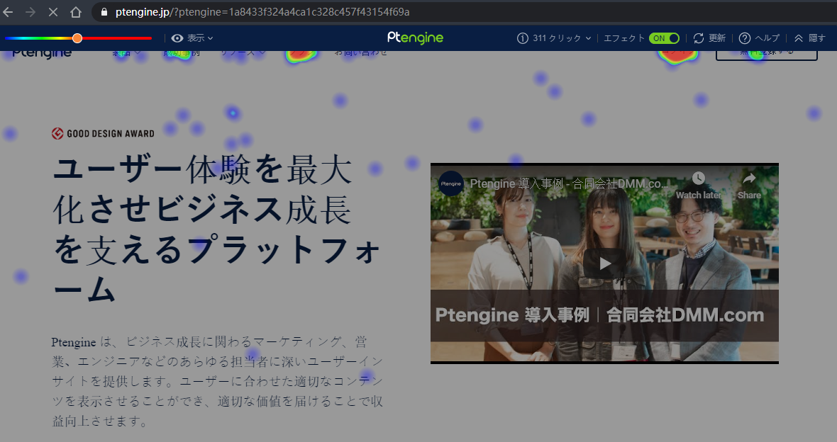Click the Watch later clock icon

coord(698,178)
